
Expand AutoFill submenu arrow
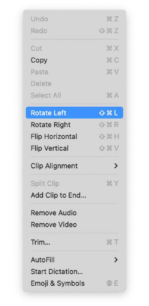point(116,260)
